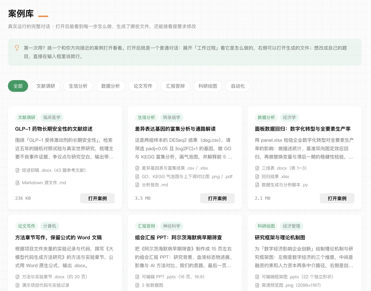371x291 pixels.
Task: Click file icon beside 3 张数据图
Action: pos(137,285)
